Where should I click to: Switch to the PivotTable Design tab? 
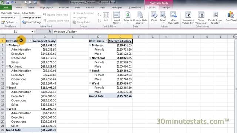(166, 7)
